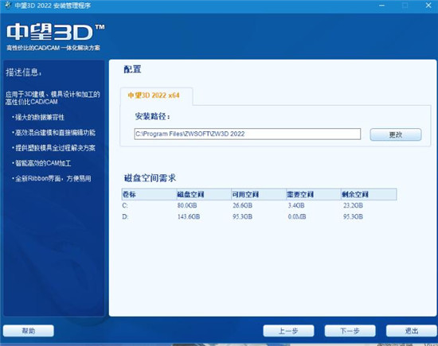This screenshot has height=346, width=438.
Task: Click the 描述信息 heading
Action: (x=23, y=72)
